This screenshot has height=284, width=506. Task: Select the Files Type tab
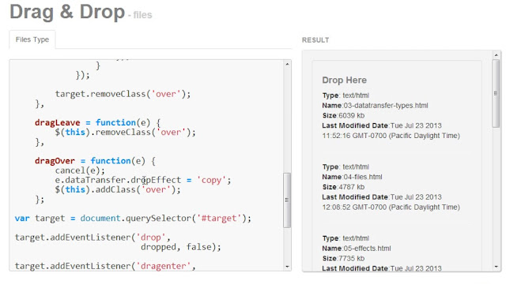click(x=32, y=39)
